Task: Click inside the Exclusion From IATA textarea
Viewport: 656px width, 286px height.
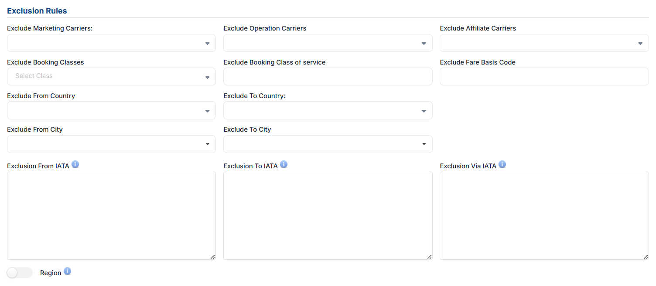Action: point(111,216)
